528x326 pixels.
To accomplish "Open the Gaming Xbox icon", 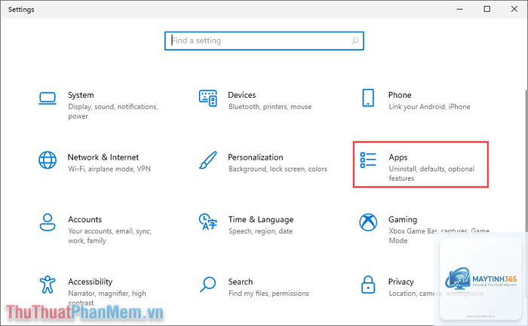I will [368, 222].
